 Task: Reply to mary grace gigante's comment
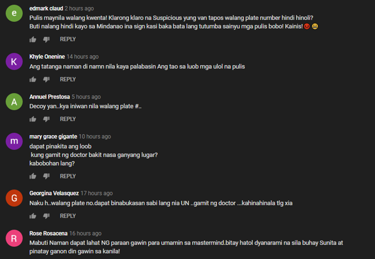tap(67, 176)
